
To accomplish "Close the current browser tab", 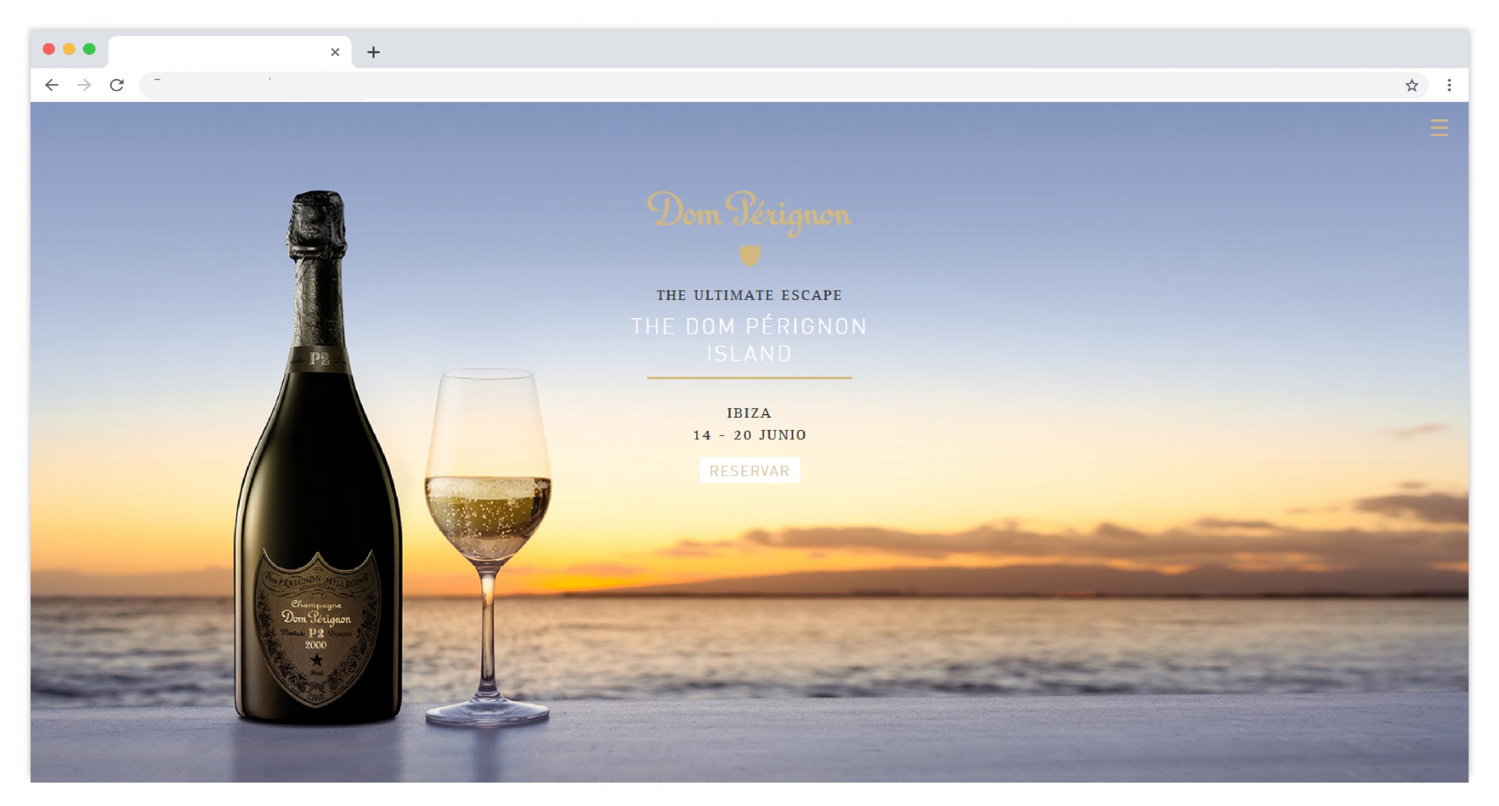I will 335,52.
